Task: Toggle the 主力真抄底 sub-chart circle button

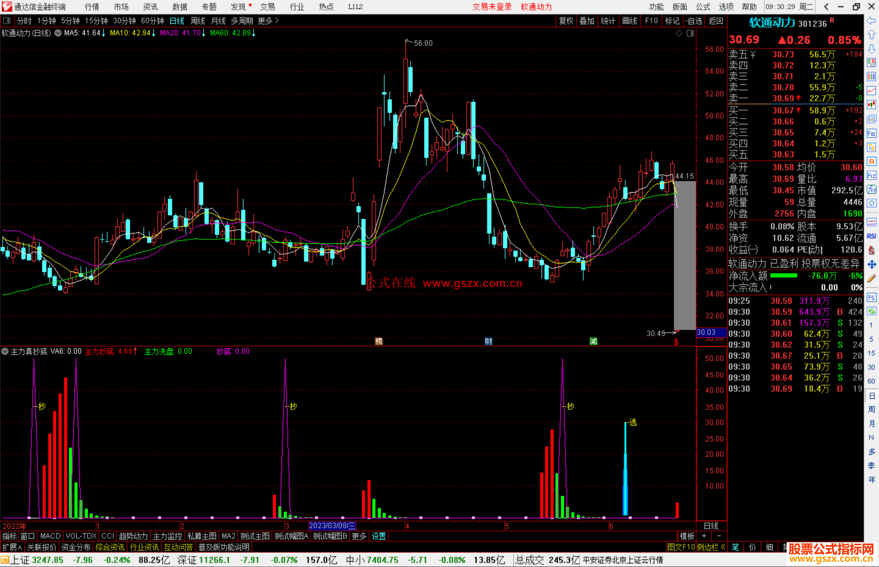Action: pos(5,351)
